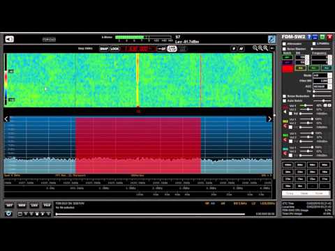Select the 40m band button
This screenshot has height=251, width=335.
tap(325, 165)
